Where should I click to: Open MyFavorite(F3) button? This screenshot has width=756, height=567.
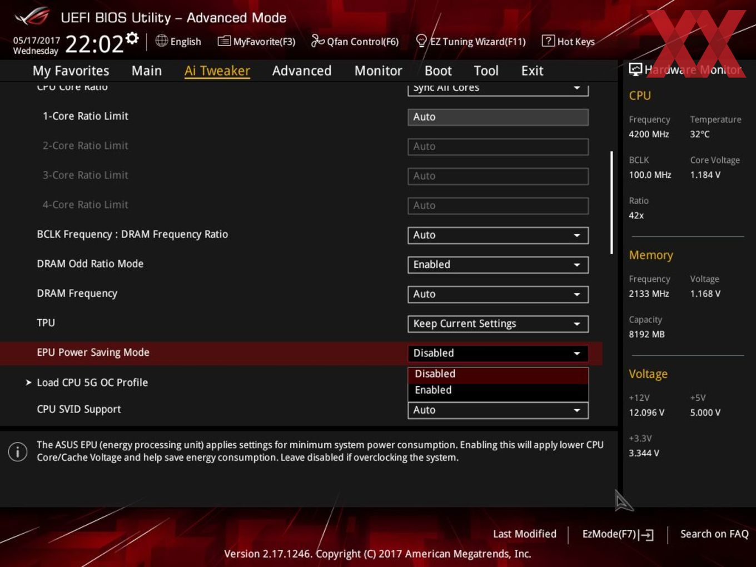point(257,41)
